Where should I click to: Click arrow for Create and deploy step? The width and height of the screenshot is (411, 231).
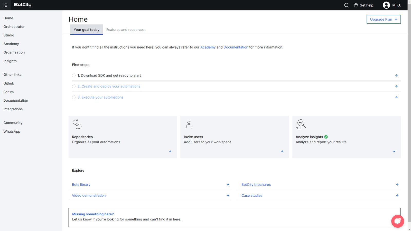click(x=396, y=86)
